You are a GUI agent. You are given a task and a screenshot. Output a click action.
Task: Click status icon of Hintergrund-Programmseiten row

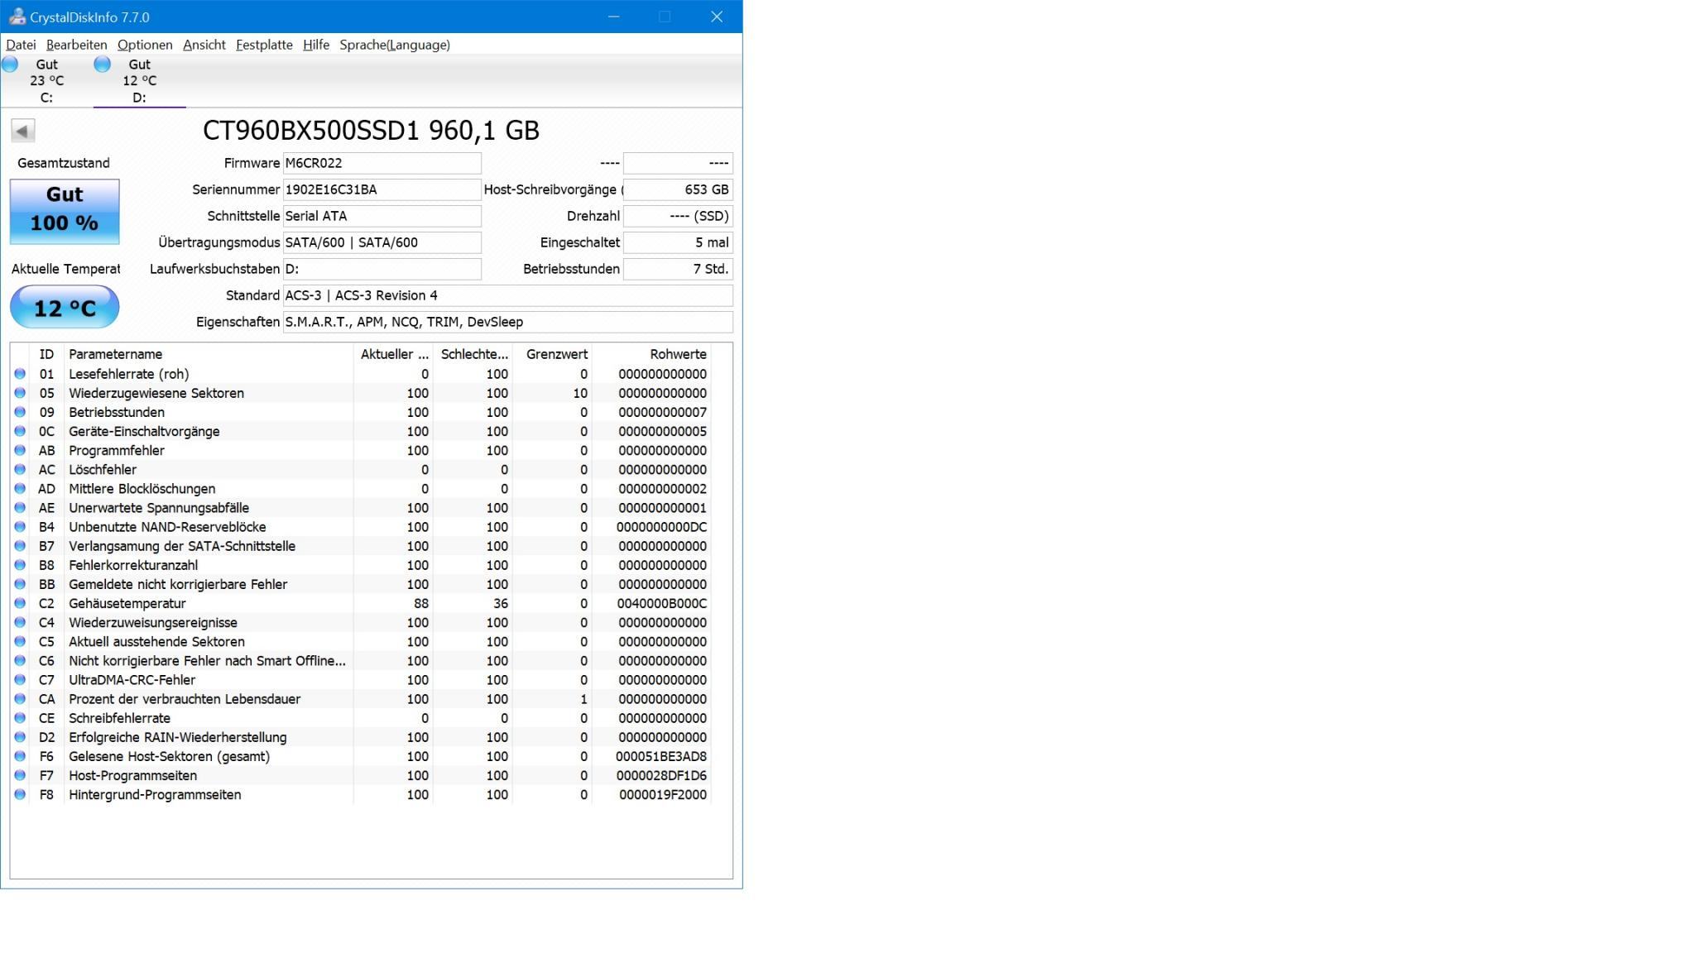coord(20,794)
